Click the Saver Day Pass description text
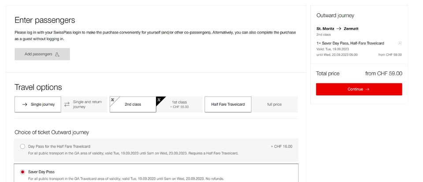This screenshot has height=182, width=423. point(126,179)
